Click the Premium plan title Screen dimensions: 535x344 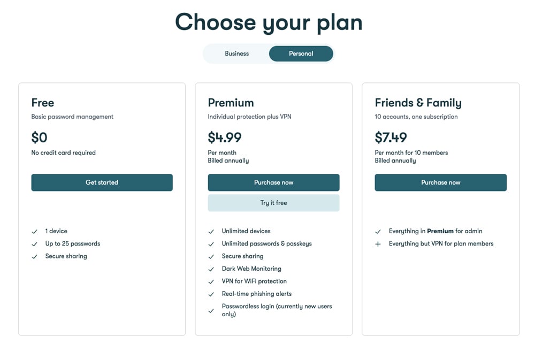tap(231, 103)
